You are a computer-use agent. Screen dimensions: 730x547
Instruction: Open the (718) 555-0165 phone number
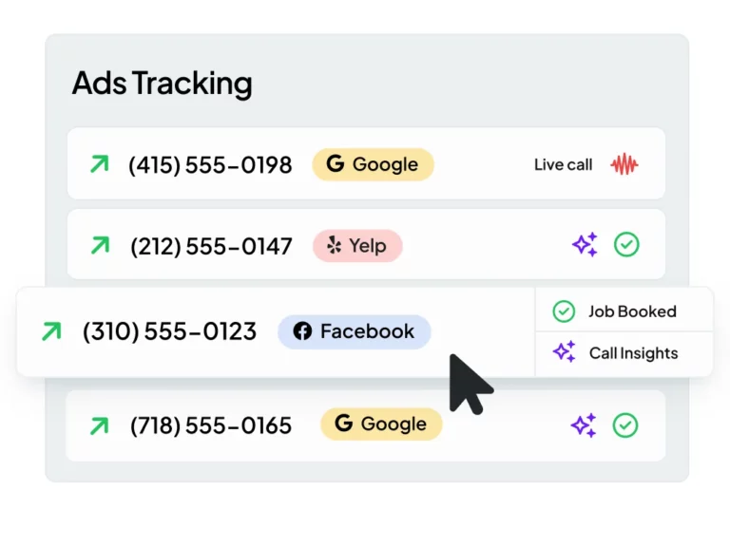(211, 424)
